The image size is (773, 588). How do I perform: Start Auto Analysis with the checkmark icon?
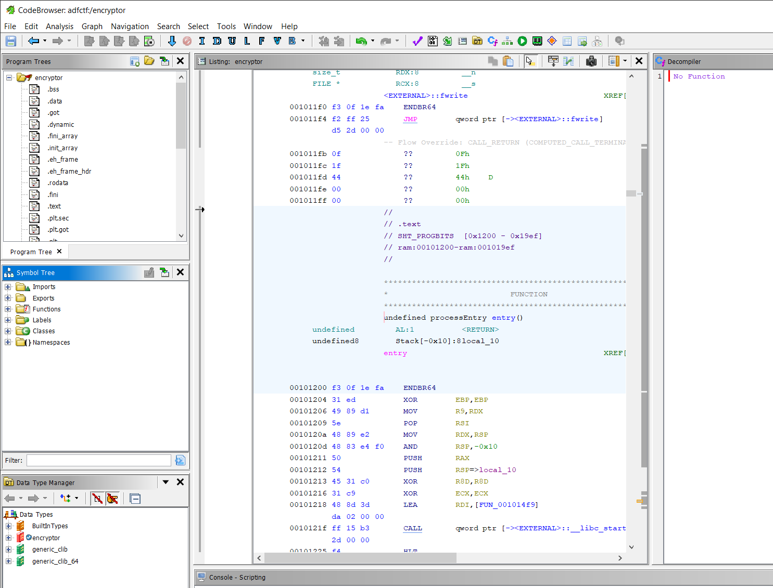417,41
